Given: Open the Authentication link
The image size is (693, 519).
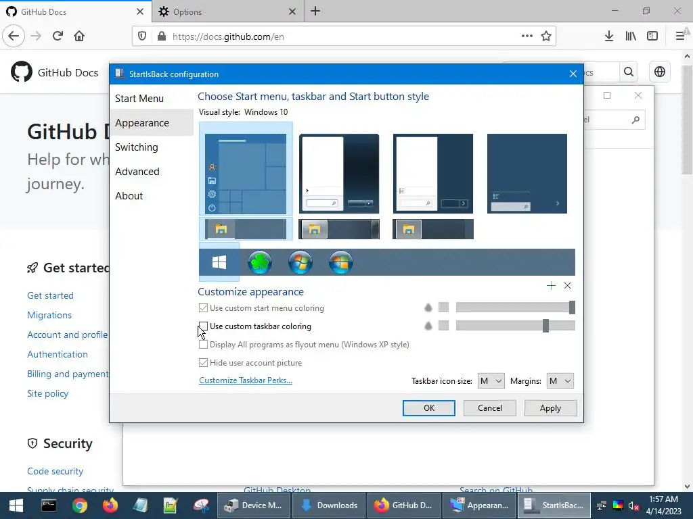Looking at the screenshot, I should (58, 354).
